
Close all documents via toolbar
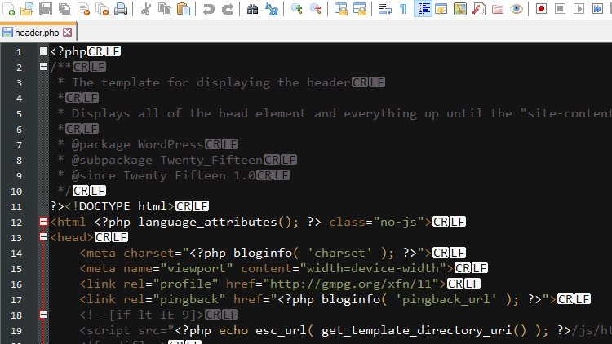tap(102, 9)
